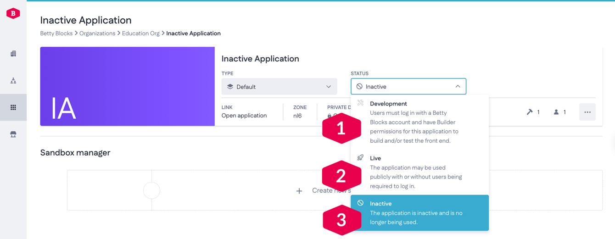Click the layers icon in Type dropdown
The width and height of the screenshot is (615, 239).
click(x=230, y=87)
